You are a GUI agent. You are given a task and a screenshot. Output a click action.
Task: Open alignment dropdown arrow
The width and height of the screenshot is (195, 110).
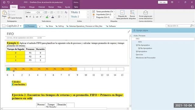62,17
